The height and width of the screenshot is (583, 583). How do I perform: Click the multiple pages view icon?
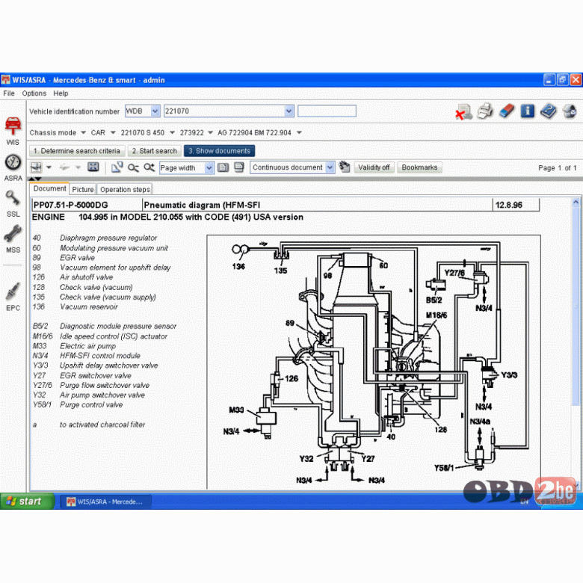click(238, 167)
